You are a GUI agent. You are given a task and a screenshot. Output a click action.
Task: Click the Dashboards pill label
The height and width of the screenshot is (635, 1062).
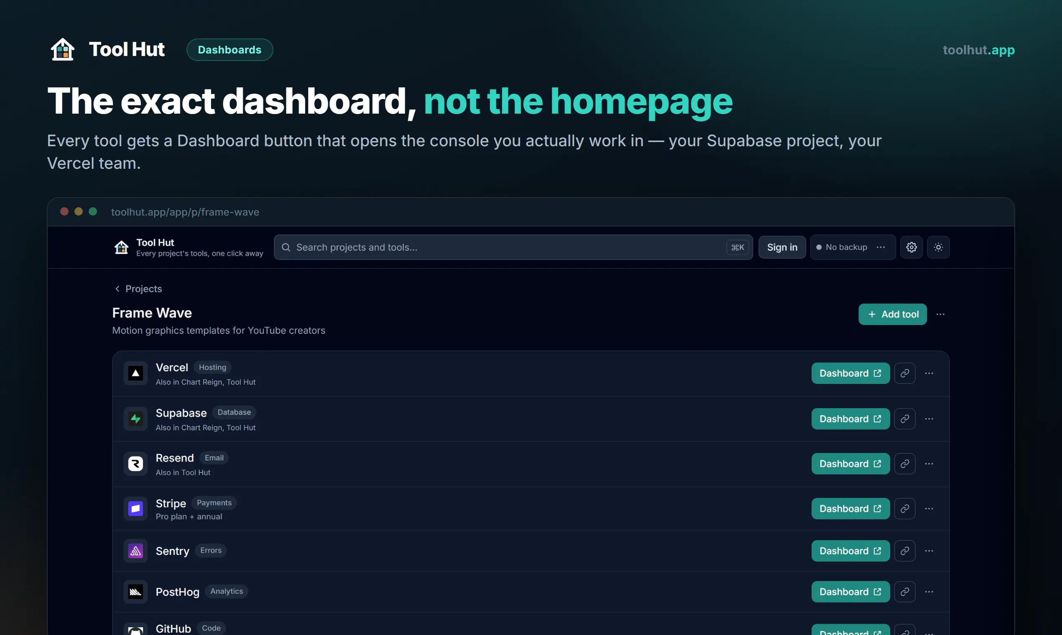(230, 50)
